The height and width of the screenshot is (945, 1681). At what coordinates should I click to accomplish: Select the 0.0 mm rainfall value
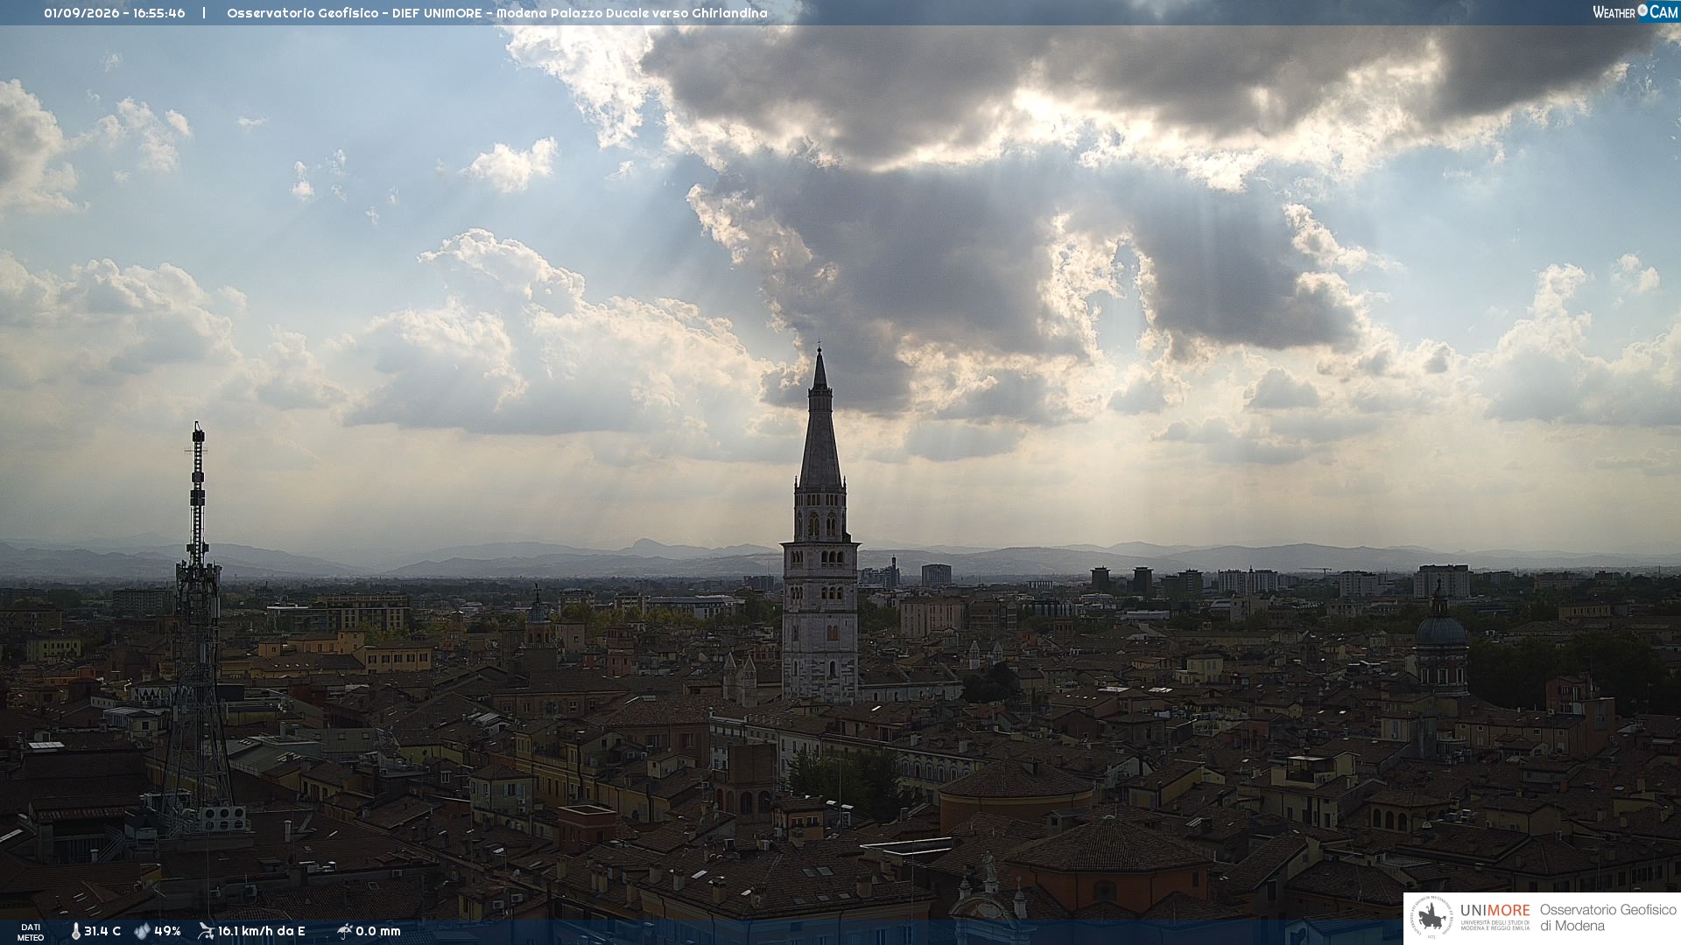(378, 931)
